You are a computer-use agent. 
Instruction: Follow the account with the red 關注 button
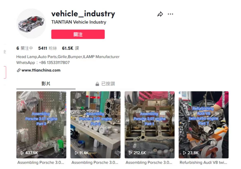(78, 34)
